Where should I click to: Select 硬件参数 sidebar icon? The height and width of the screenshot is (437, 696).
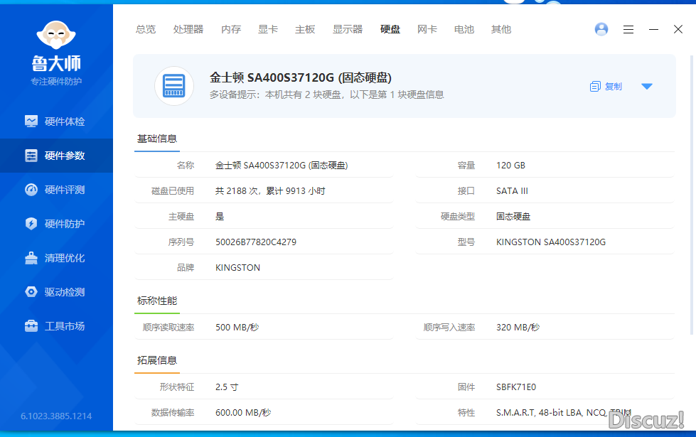(31, 156)
